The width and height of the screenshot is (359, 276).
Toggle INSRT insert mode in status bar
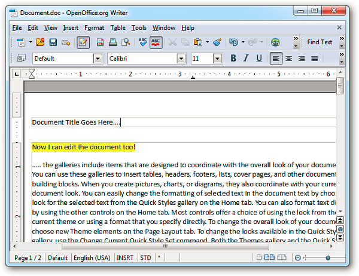(126, 258)
